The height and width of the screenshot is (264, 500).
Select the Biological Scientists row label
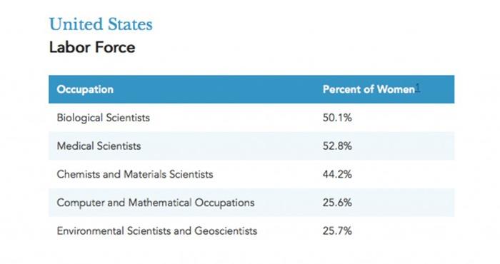(x=104, y=118)
